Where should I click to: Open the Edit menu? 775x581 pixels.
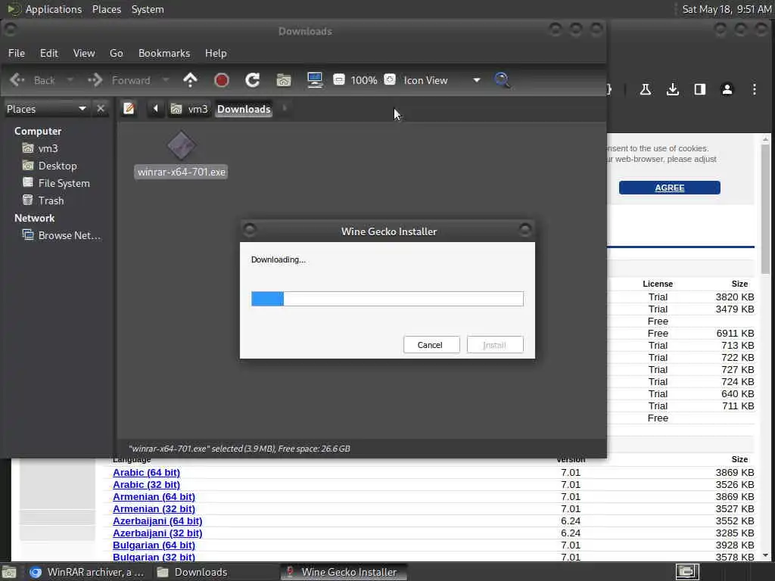point(49,53)
